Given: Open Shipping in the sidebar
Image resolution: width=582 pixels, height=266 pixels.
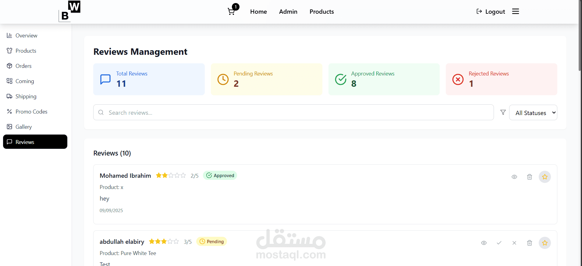Looking at the screenshot, I should click(x=35, y=96).
